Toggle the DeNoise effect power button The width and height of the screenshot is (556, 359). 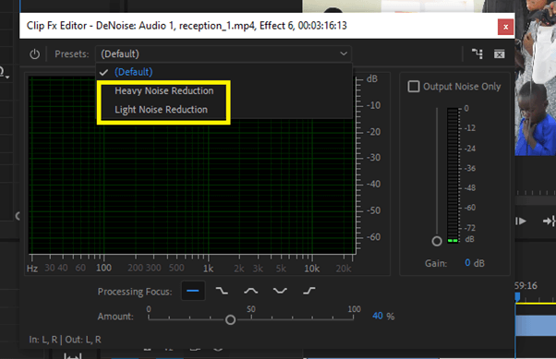(x=34, y=54)
